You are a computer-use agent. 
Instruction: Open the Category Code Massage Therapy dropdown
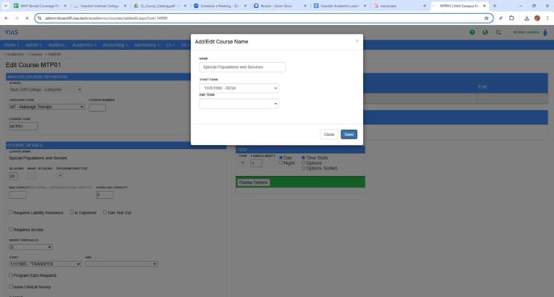coord(47,107)
